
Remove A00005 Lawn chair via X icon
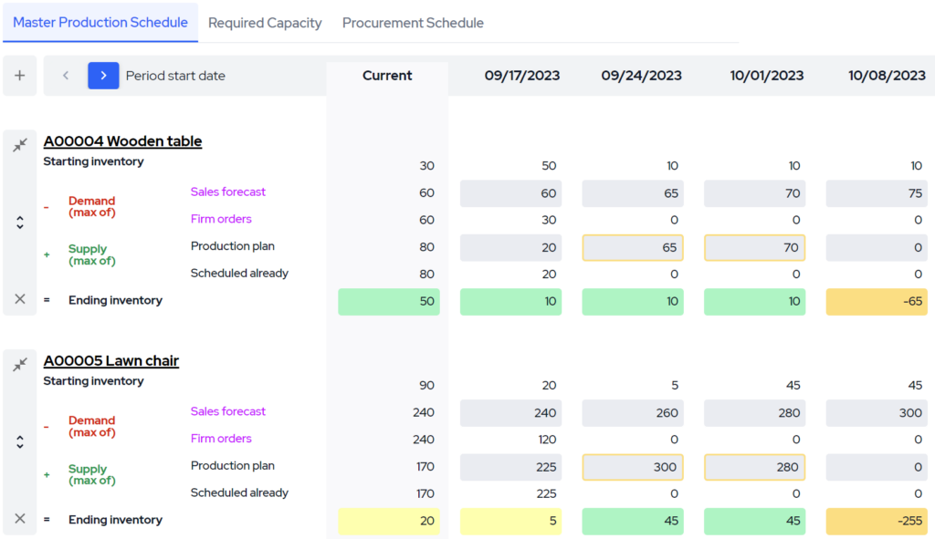click(x=19, y=520)
